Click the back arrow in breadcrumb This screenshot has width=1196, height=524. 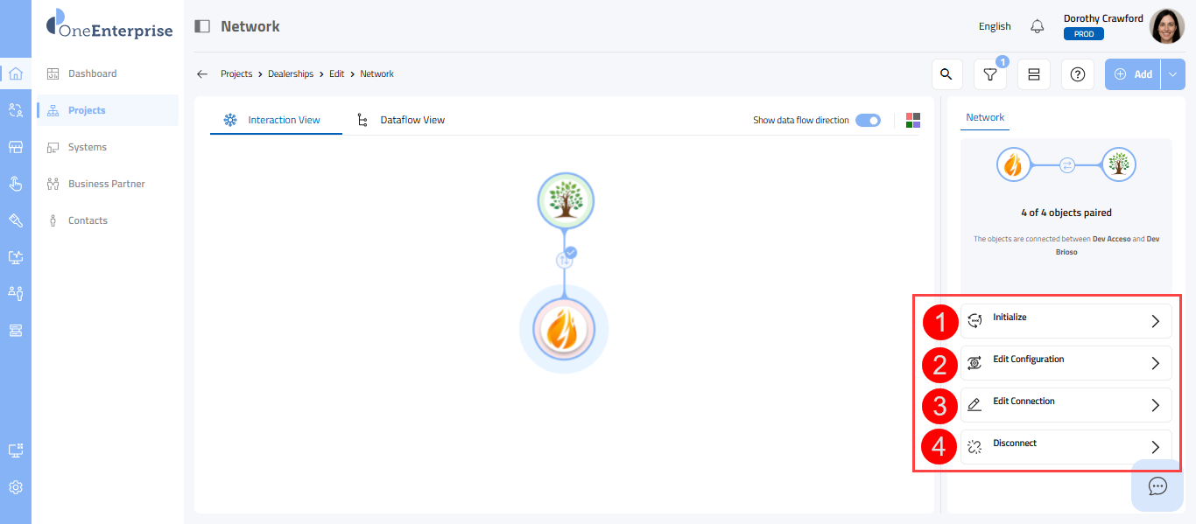click(202, 74)
